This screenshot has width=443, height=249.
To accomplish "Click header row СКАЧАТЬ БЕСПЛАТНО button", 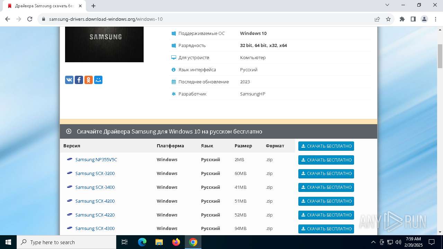I will click(x=326, y=146).
